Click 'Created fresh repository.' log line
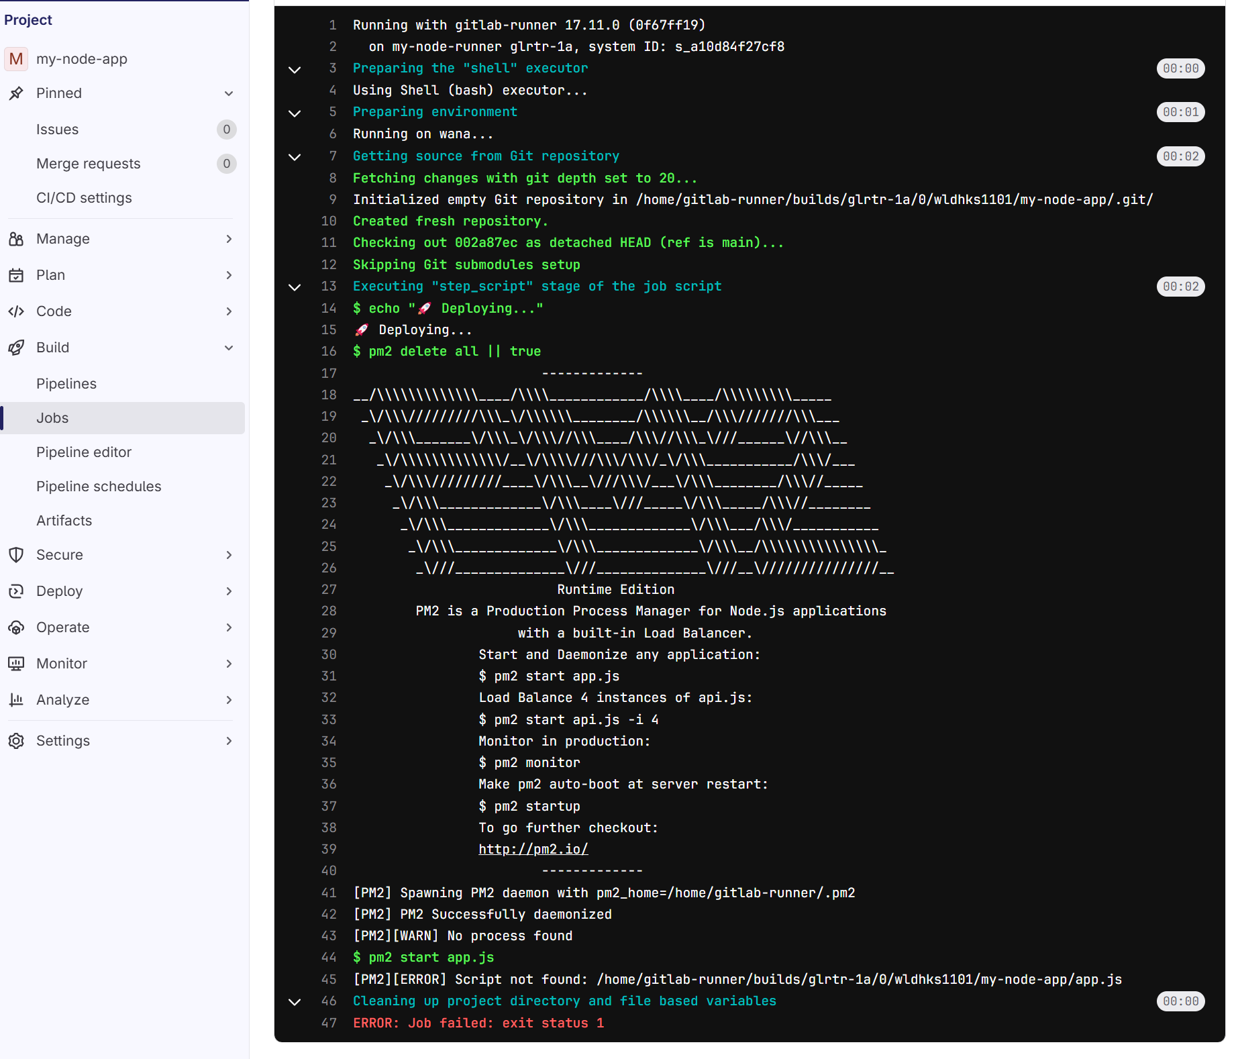Image resolution: width=1236 pixels, height=1059 pixels. pyautogui.click(x=451, y=221)
